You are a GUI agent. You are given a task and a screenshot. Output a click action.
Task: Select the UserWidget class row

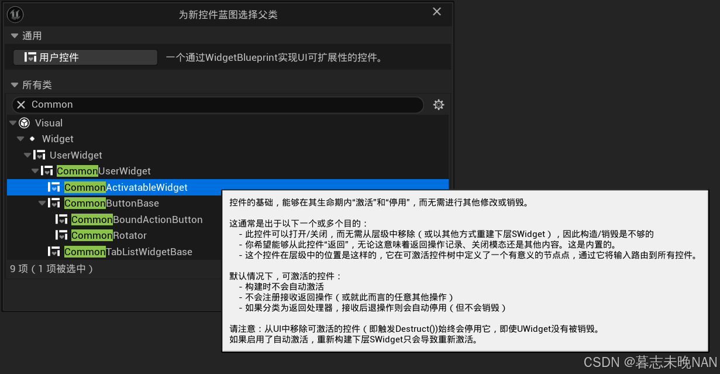click(x=228, y=155)
